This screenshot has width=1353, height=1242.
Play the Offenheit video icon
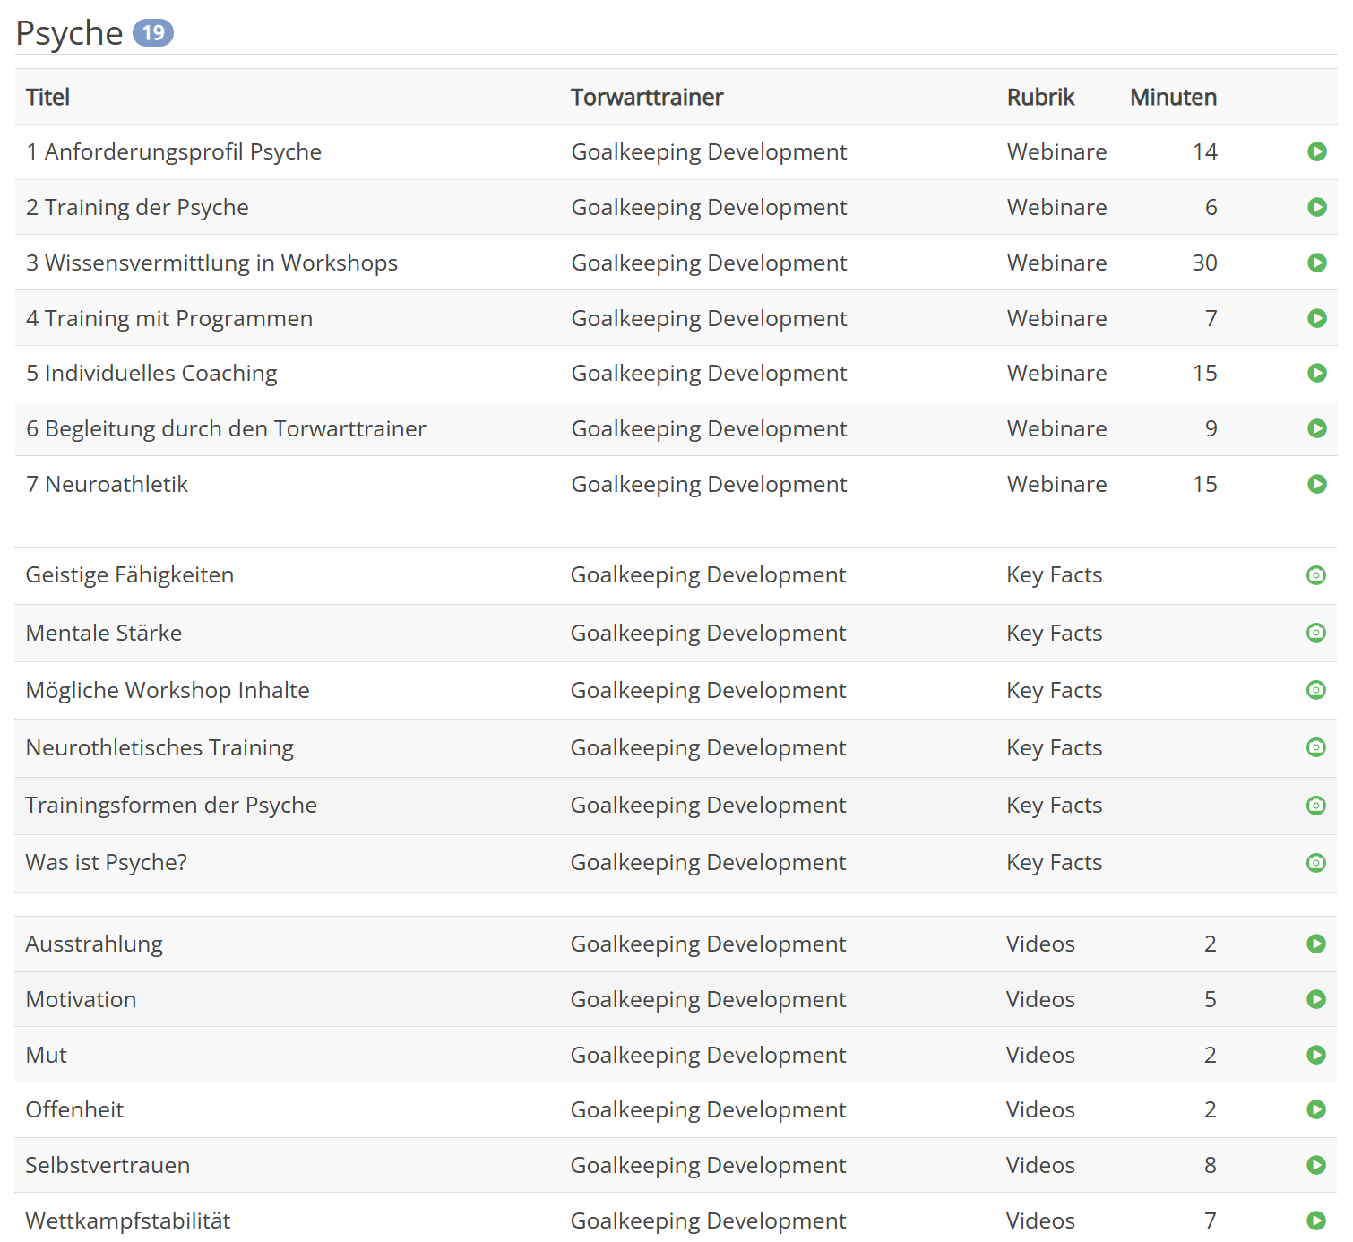pos(1315,1109)
